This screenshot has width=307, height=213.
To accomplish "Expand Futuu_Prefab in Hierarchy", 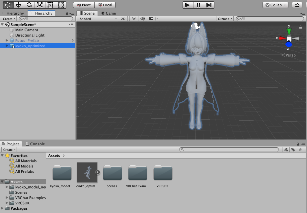I will click(x=7, y=40).
